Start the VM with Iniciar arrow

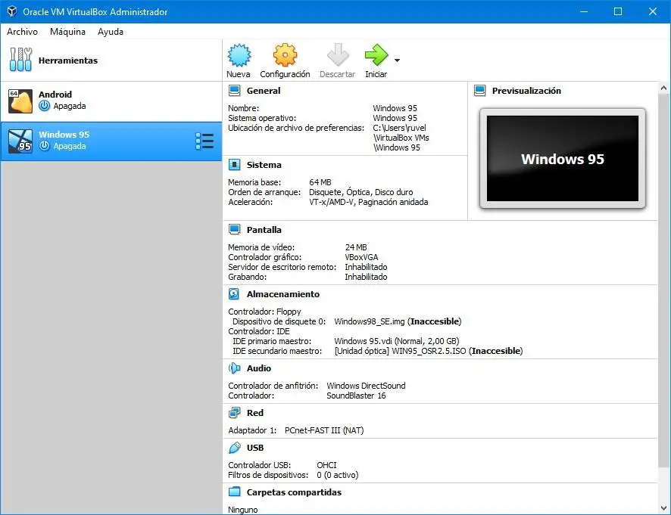[376, 55]
